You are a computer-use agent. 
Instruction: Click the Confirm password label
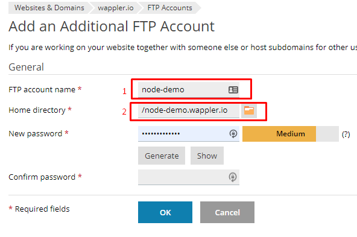click(42, 177)
